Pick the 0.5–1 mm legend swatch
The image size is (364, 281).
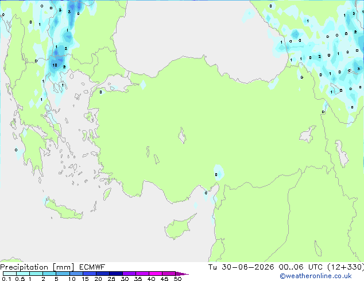point(23,274)
